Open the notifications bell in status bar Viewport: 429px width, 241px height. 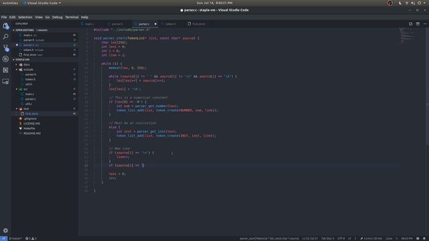point(424,238)
